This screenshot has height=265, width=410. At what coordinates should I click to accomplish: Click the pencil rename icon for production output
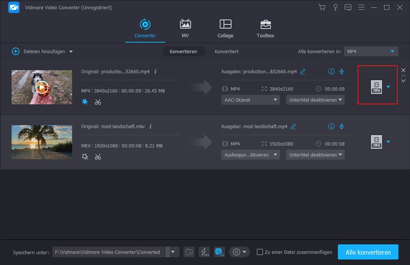coord(303,72)
